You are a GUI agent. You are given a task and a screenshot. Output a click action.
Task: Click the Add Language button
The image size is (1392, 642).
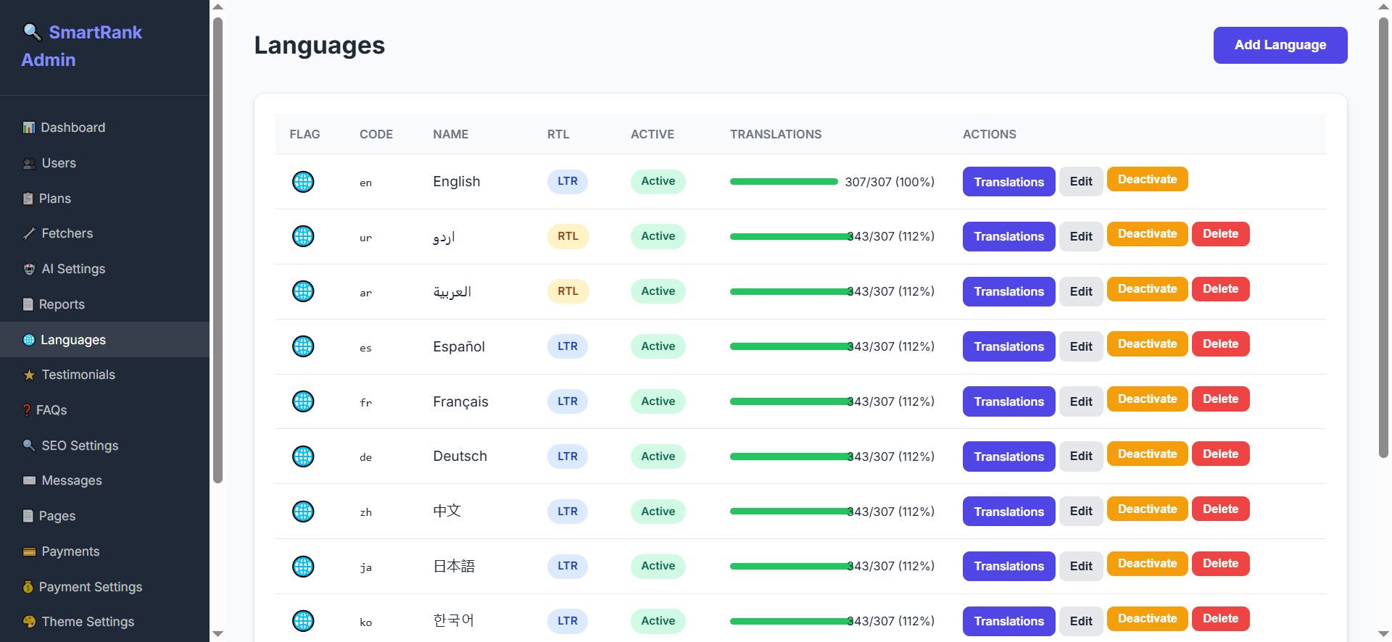click(x=1280, y=45)
